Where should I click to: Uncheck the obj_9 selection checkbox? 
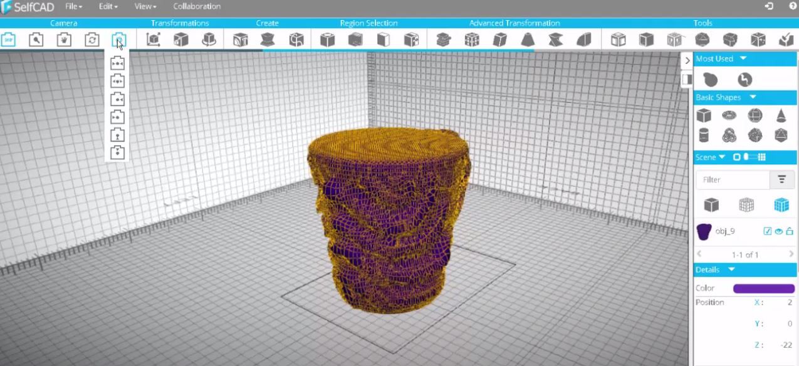767,231
